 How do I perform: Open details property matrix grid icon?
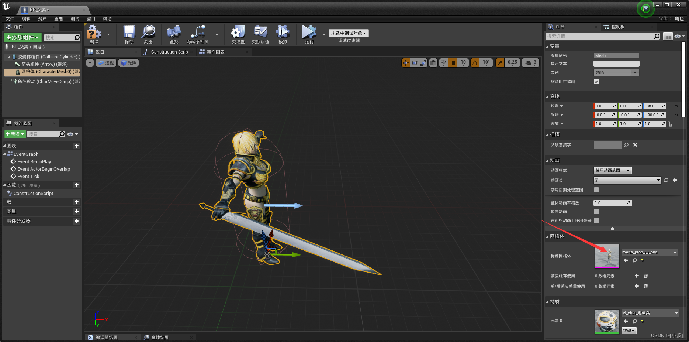coord(668,36)
